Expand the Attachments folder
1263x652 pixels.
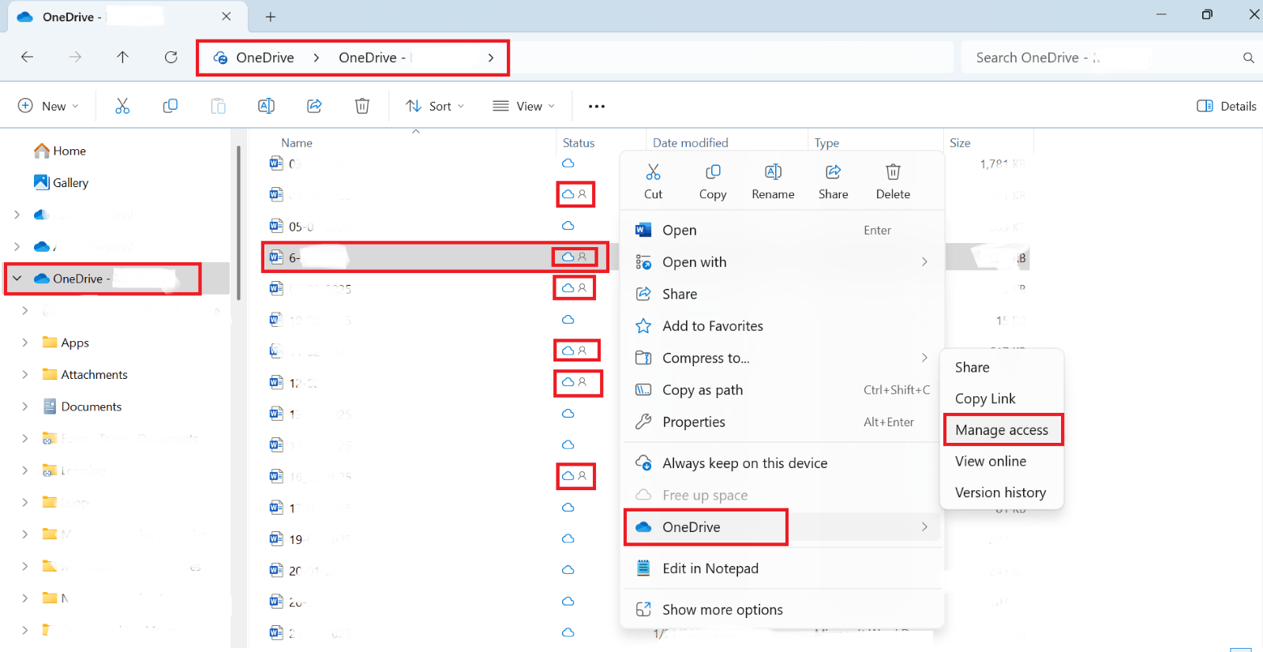click(24, 374)
